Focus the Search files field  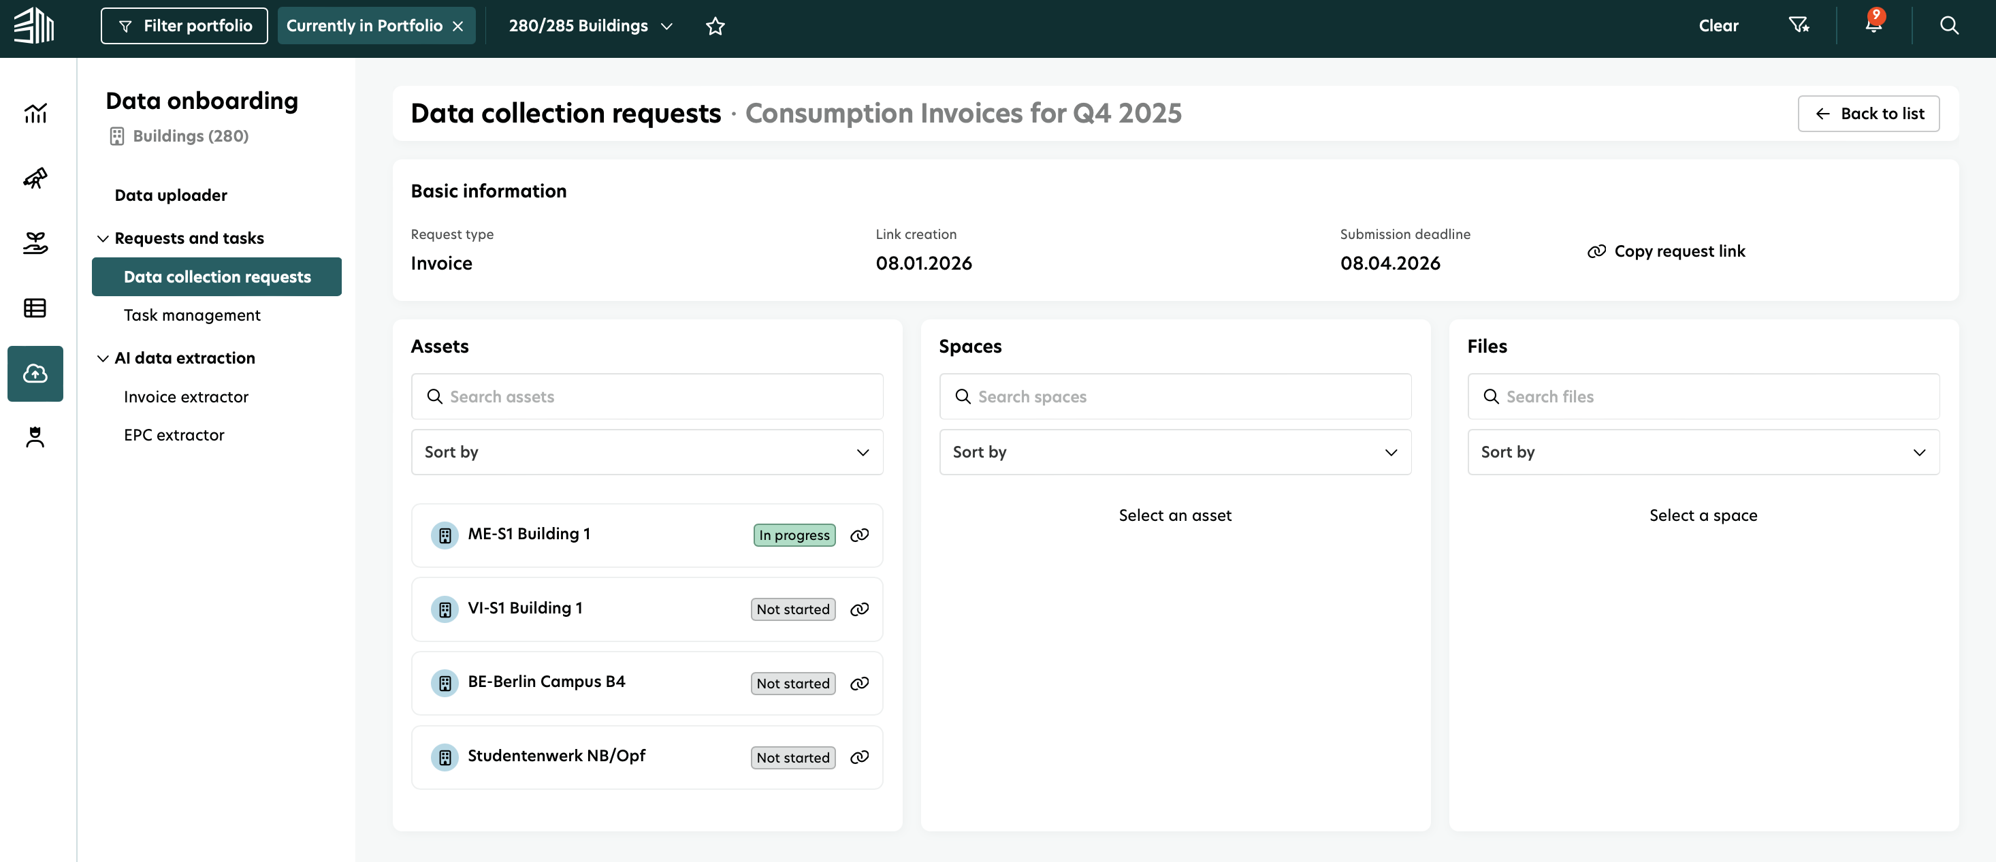(x=1703, y=397)
